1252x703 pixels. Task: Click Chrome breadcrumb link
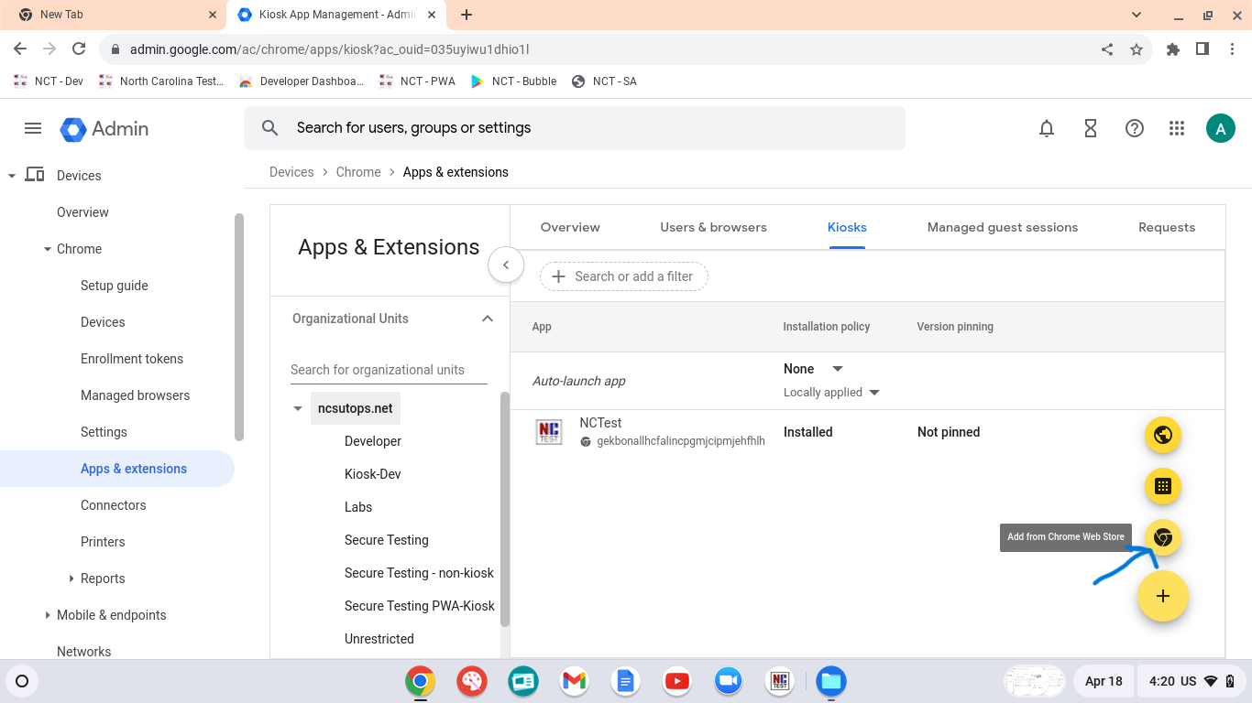[x=358, y=172]
